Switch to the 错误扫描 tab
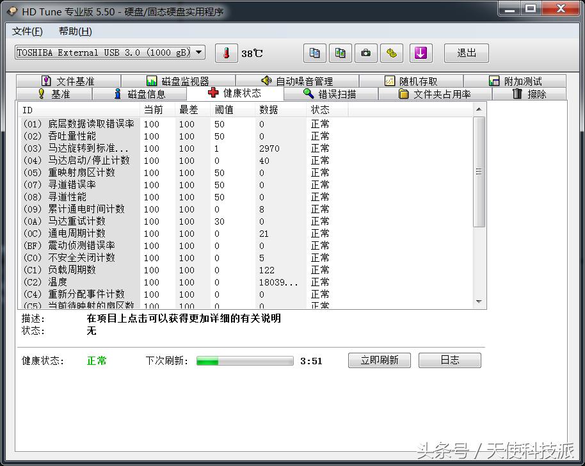 pos(330,94)
